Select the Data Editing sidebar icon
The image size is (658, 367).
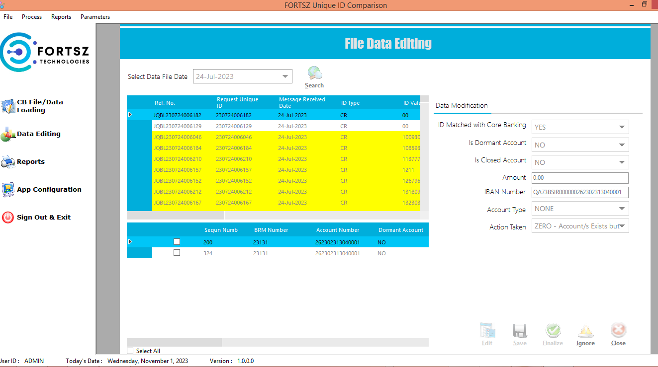point(8,134)
